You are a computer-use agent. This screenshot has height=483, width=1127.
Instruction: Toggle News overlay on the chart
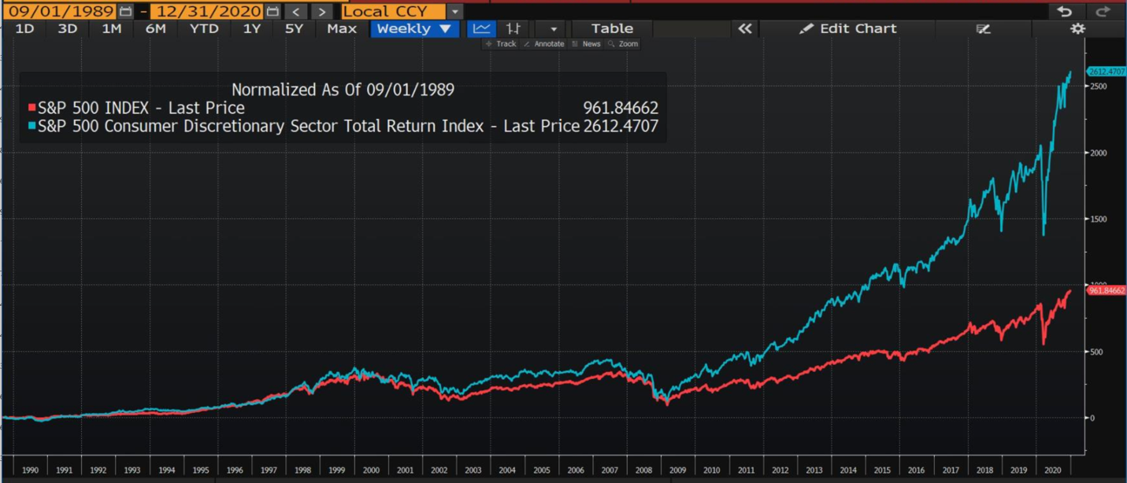point(587,44)
